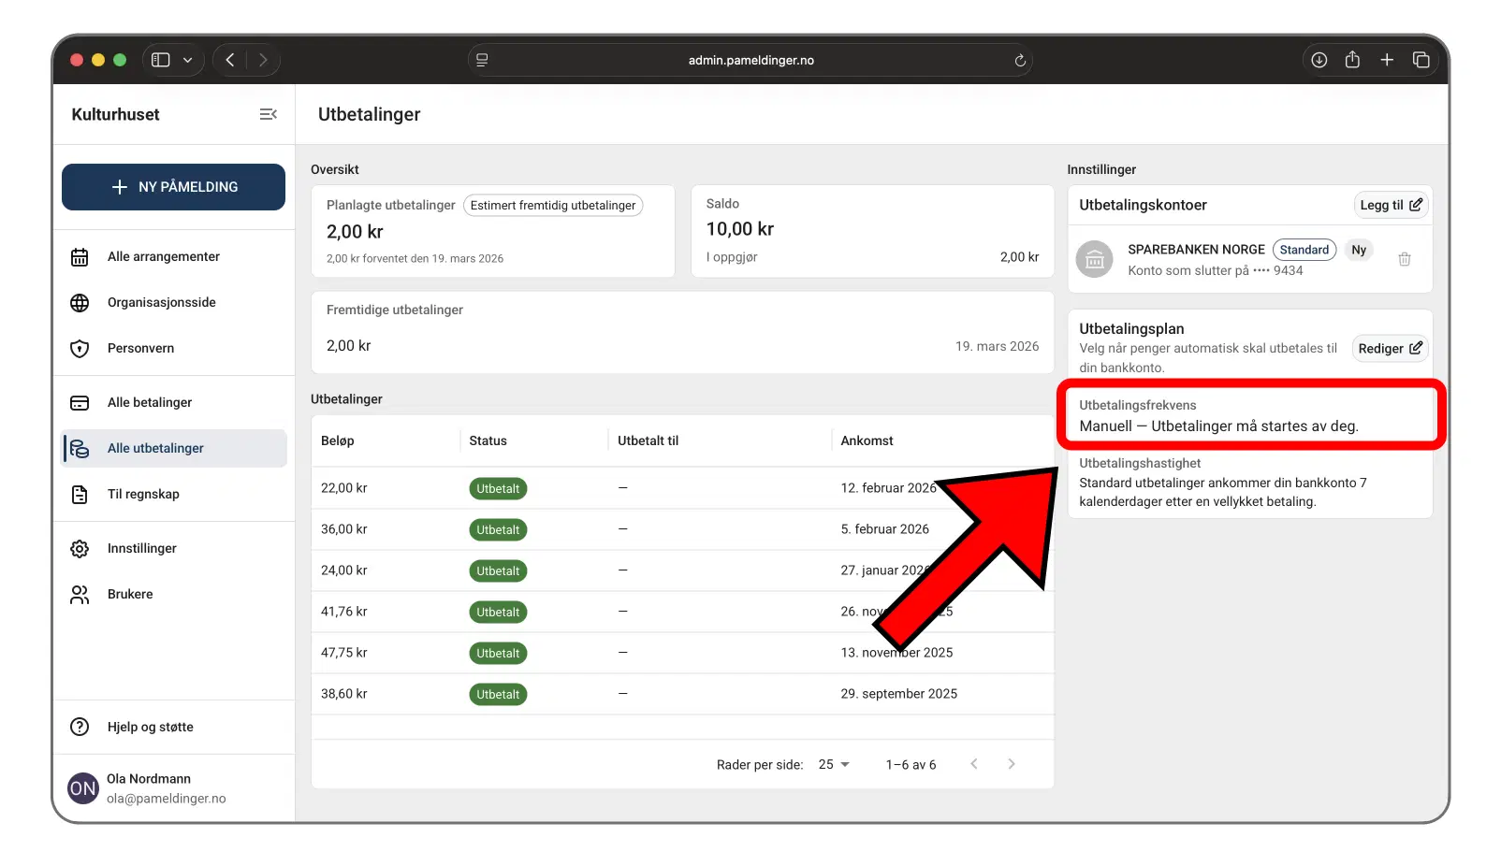Open the rows per page dropdown showing 25

pyautogui.click(x=833, y=765)
